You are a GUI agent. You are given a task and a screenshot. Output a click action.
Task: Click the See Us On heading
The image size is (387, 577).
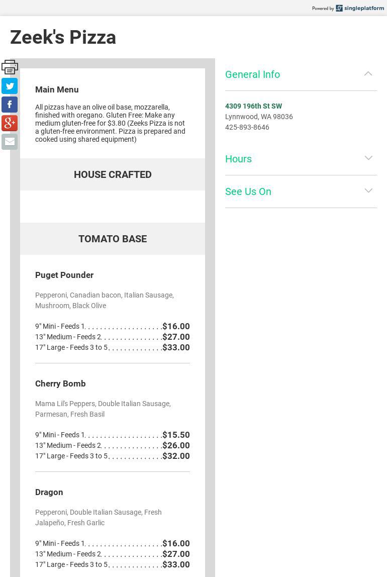tap(248, 191)
